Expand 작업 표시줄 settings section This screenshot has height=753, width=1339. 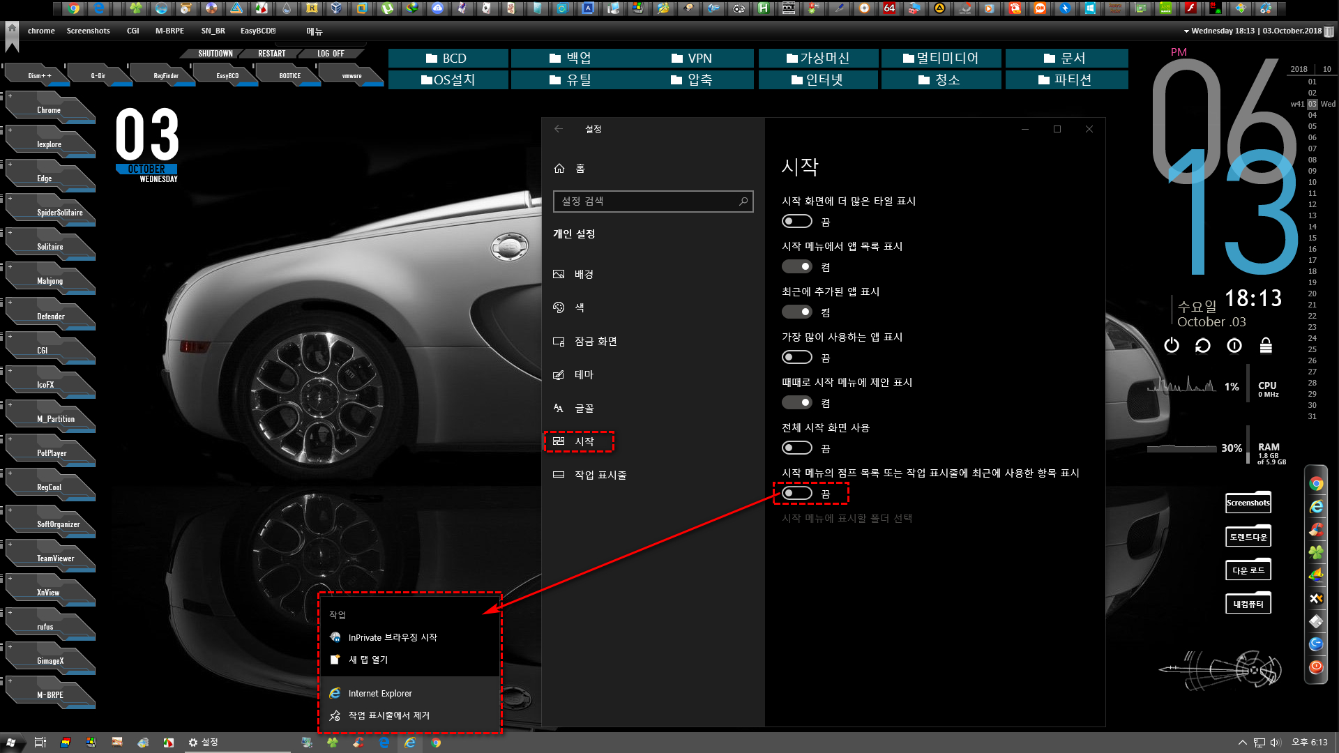point(603,474)
